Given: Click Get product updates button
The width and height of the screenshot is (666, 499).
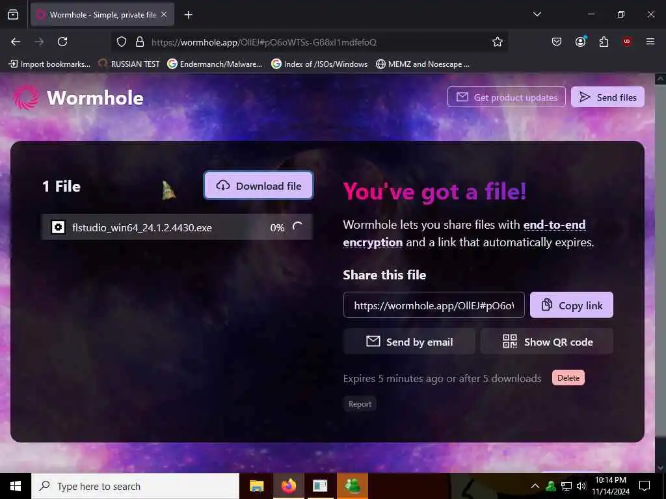Looking at the screenshot, I should tap(506, 97).
